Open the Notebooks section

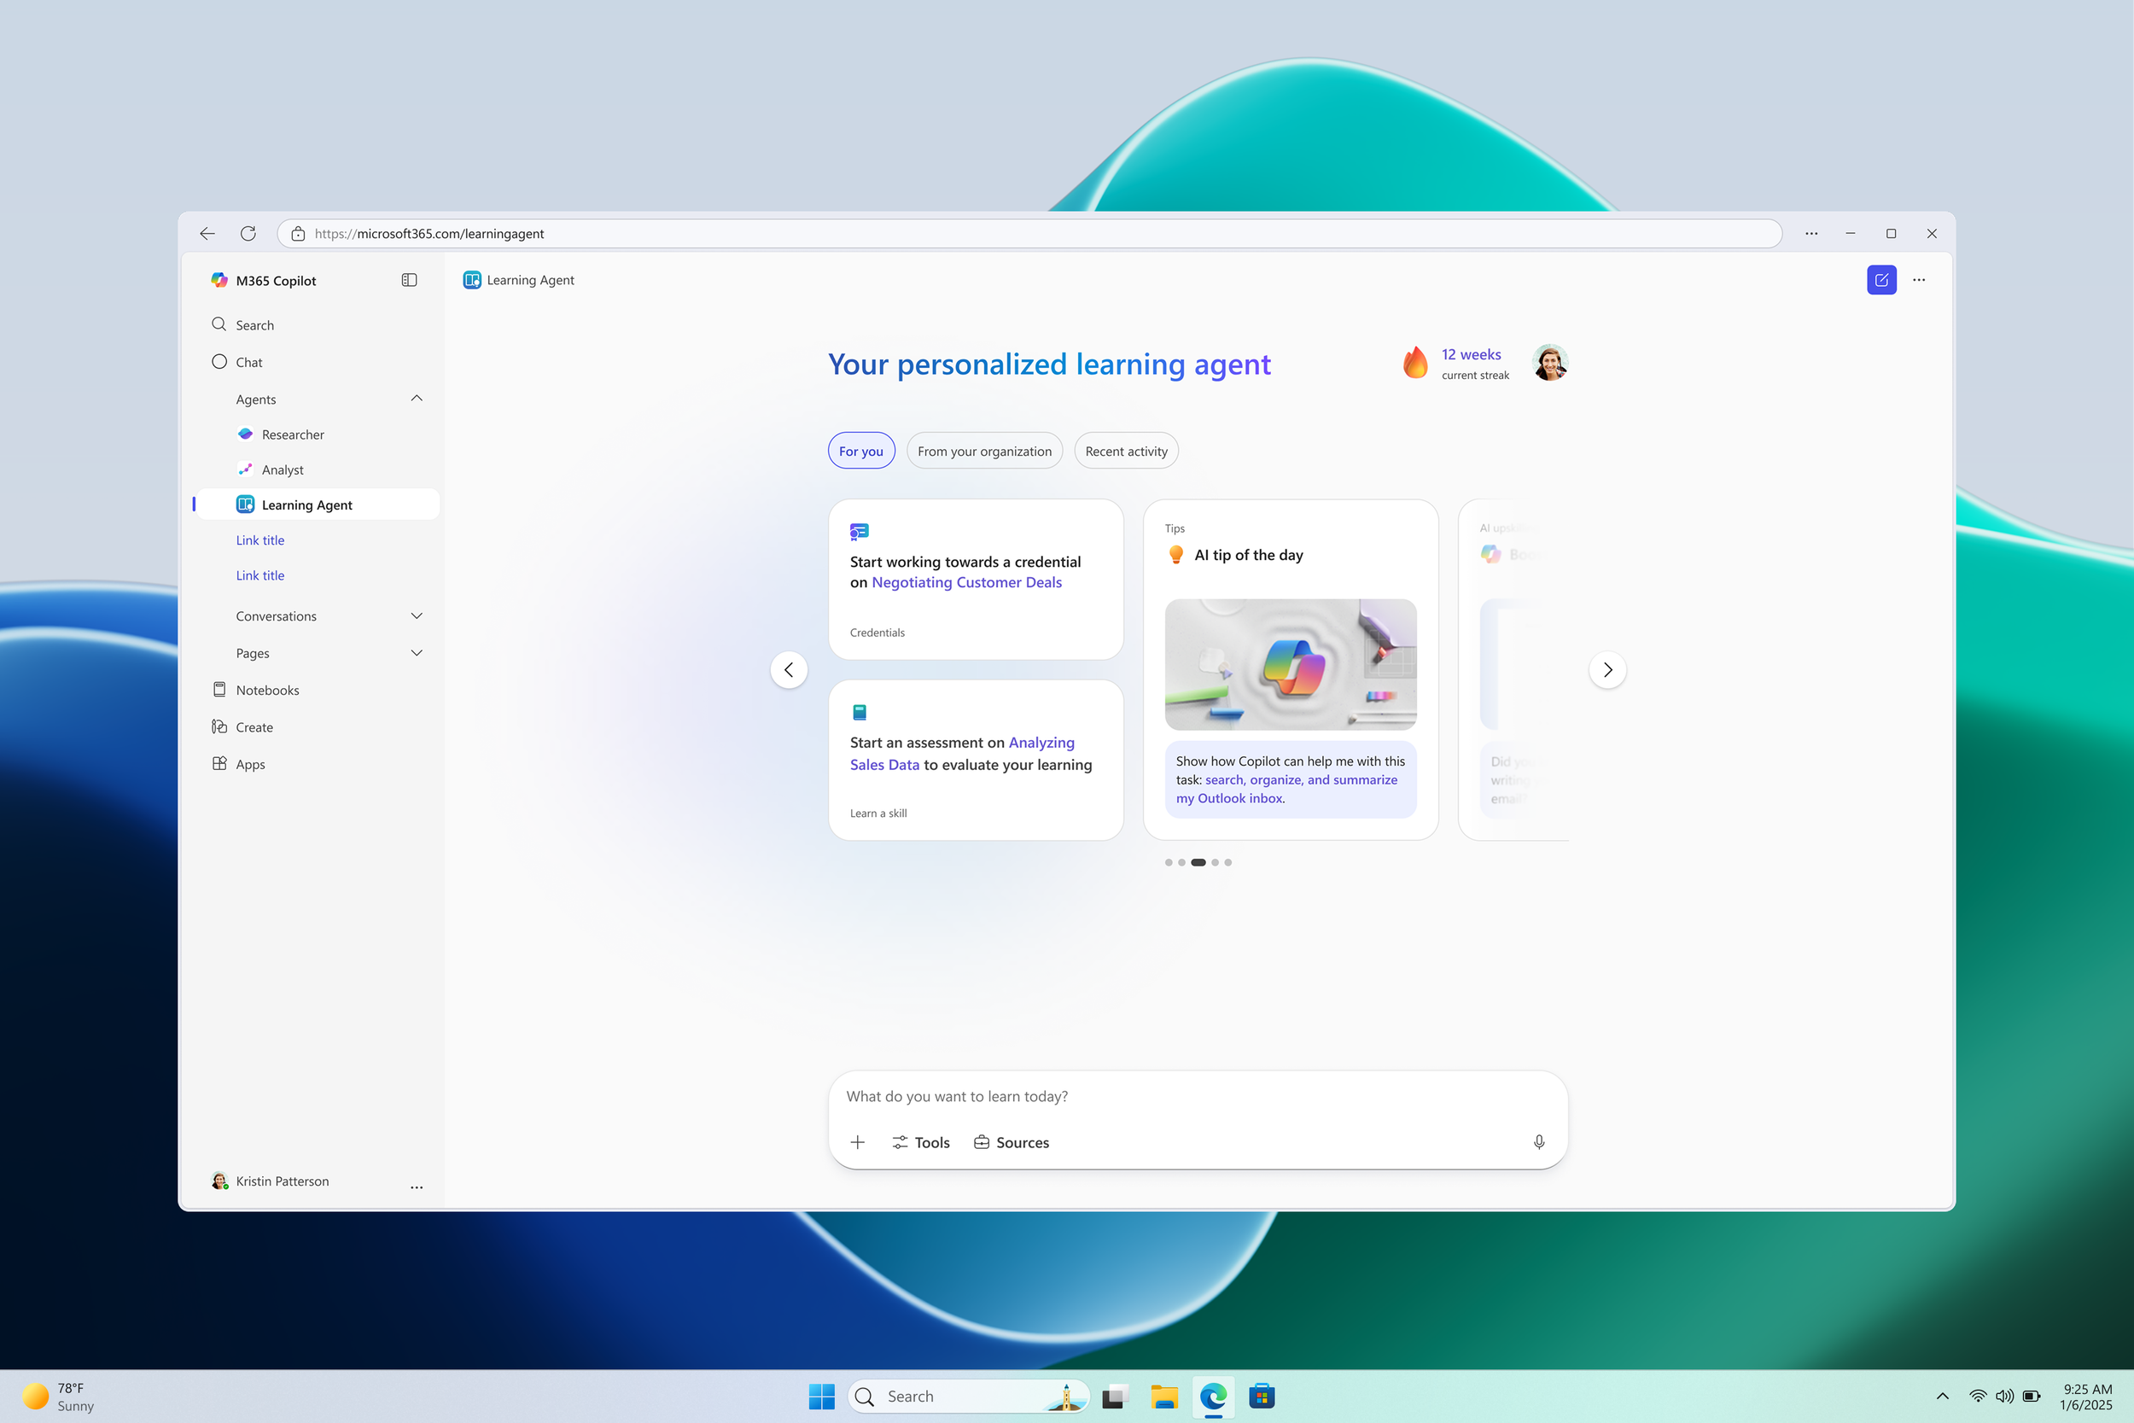[266, 690]
